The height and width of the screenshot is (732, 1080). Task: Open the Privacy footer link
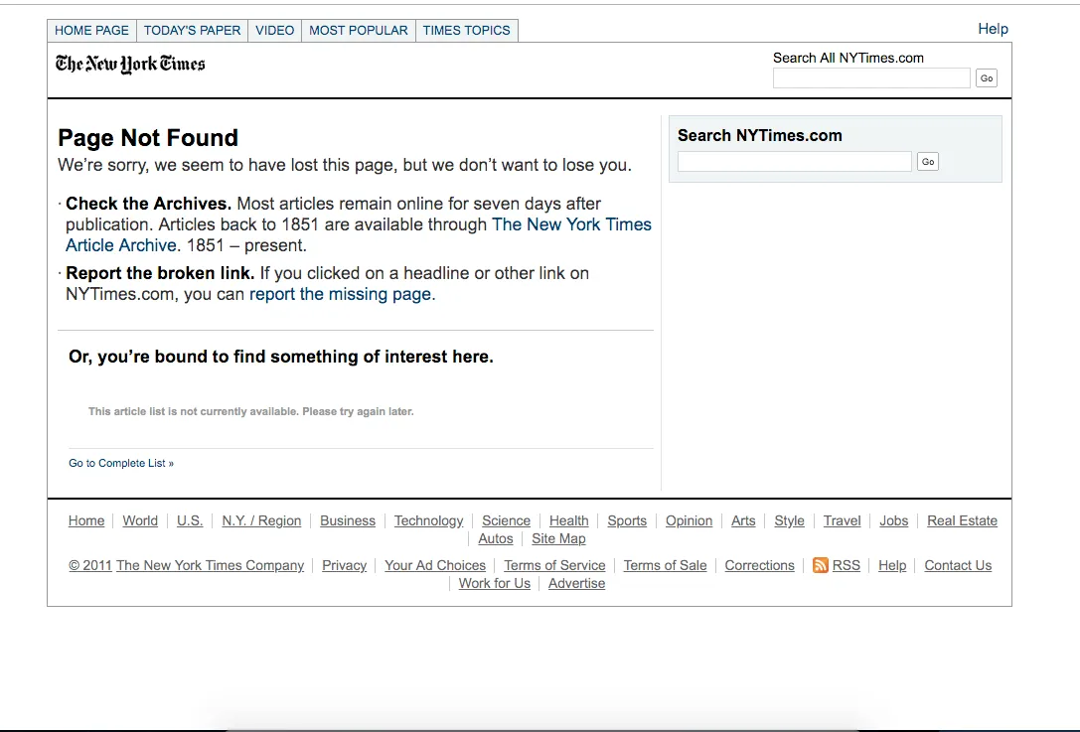click(x=345, y=565)
